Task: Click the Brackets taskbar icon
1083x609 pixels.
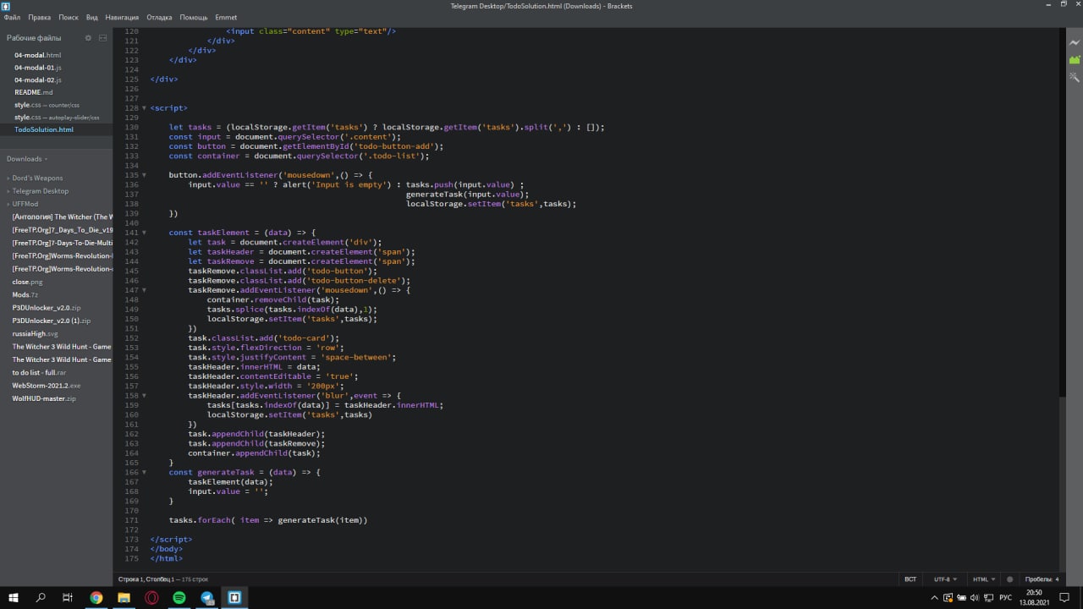Action: click(x=234, y=598)
